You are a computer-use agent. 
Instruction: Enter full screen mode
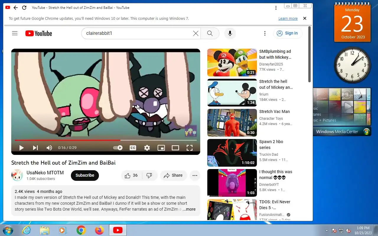click(x=190, y=148)
